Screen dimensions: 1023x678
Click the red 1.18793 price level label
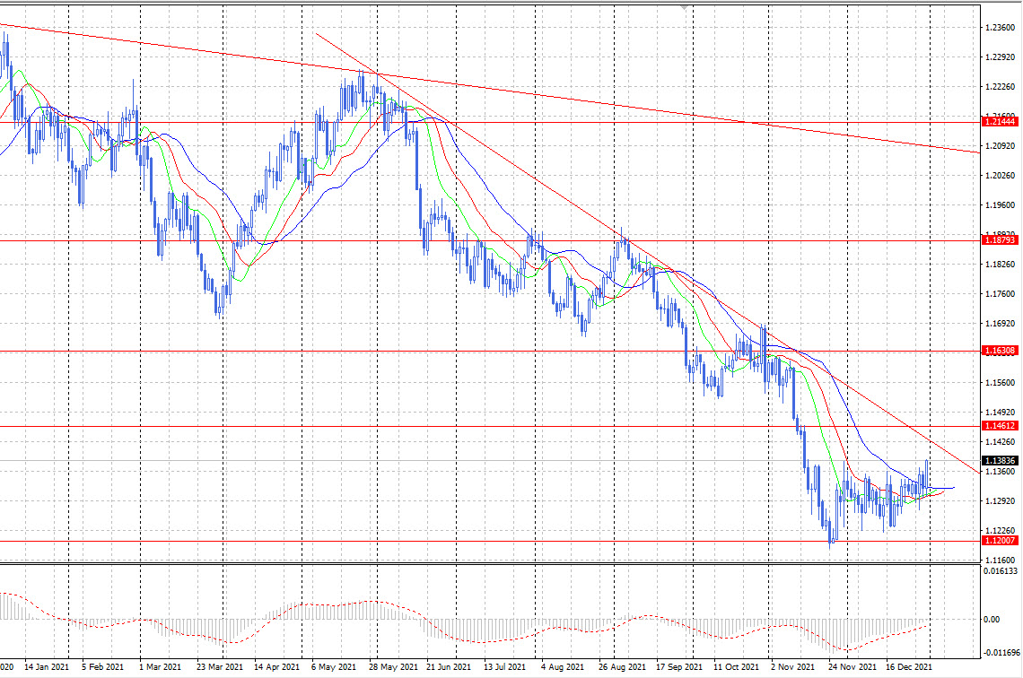tap(1000, 240)
